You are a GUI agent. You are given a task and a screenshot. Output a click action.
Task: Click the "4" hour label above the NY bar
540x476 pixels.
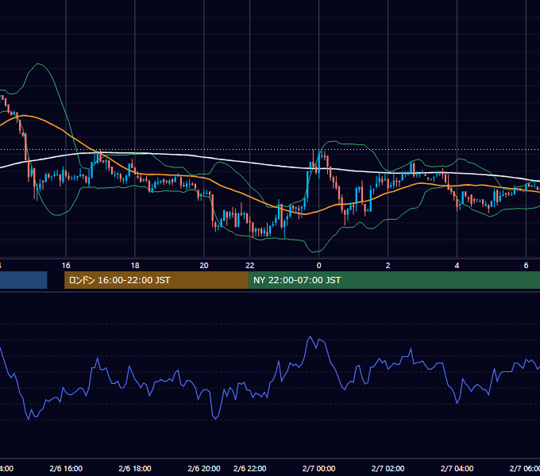(x=457, y=266)
